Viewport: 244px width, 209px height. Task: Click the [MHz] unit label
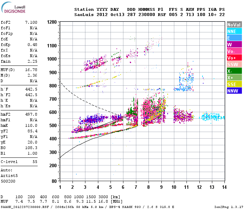click(x=116, y=202)
